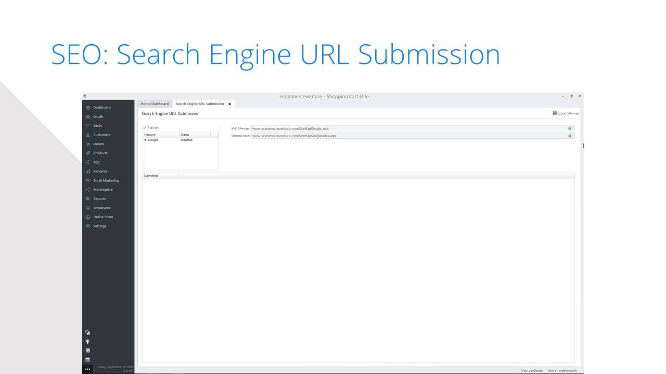Click the 'XML Sitemap' field label
The width and height of the screenshot is (666, 374).
[x=240, y=128]
